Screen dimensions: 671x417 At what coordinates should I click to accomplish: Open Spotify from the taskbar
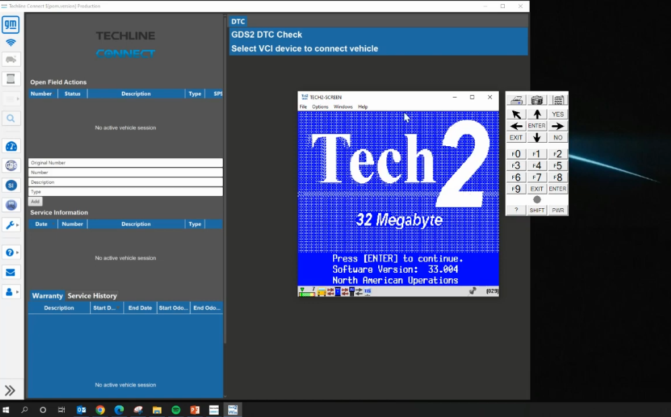coord(176,410)
